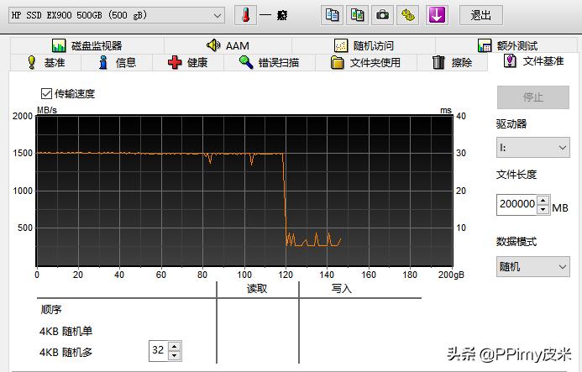Decrease file length with down arrow
Image resolution: width=582 pixels, height=372 pixels.
click(x=543, y=209)
